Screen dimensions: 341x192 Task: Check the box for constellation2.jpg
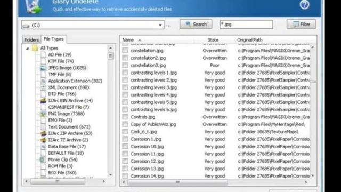click(125, 58)
